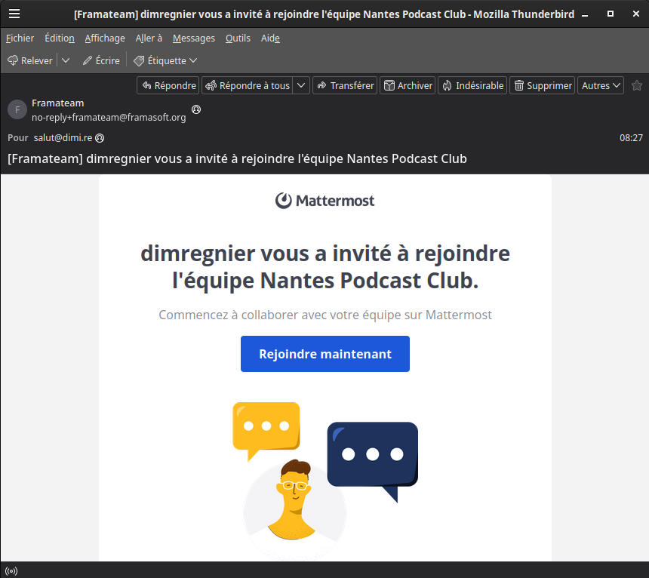
Task: Click the Répondre reply button
Action: click(168, 86)
